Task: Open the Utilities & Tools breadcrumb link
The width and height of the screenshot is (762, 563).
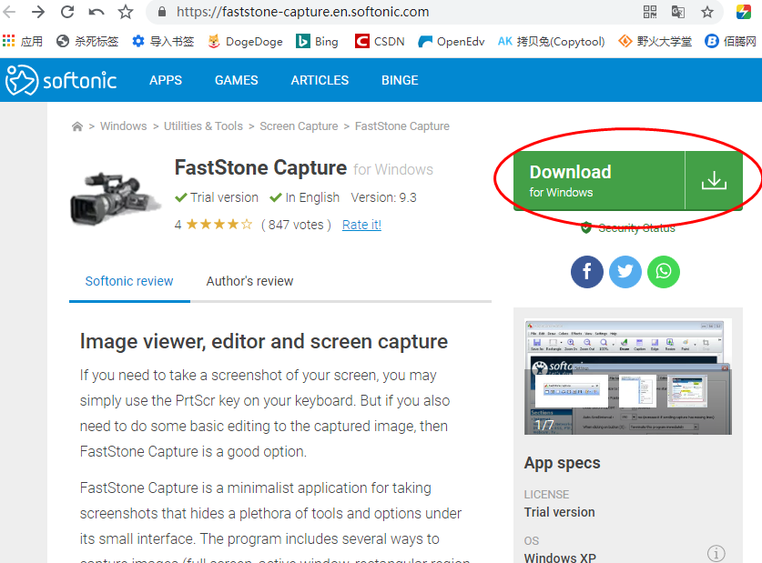Action: coord(203,126)
